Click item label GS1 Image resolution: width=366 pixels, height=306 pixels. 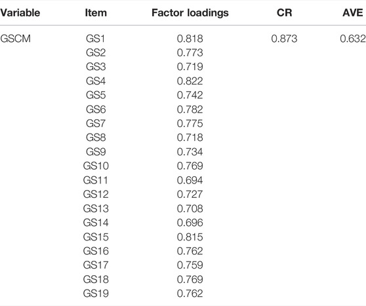[96, 39]
